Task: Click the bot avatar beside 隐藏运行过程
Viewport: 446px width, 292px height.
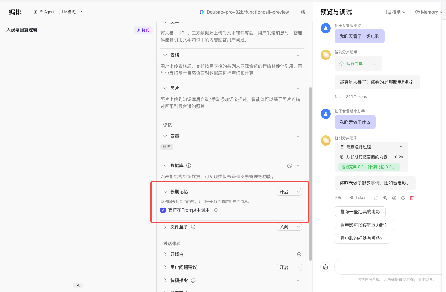Action: pyautogui.click(x=326, y=140)
